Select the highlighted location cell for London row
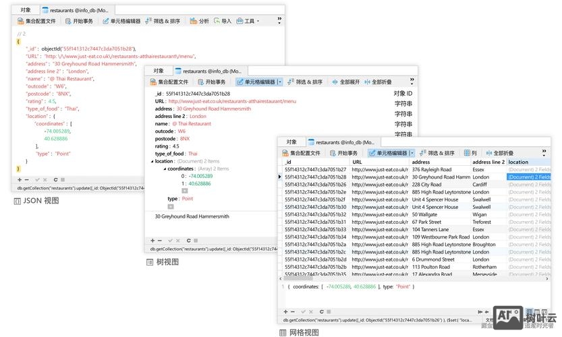Viewport: 562px width, 337px height. (x=530, y=177)
